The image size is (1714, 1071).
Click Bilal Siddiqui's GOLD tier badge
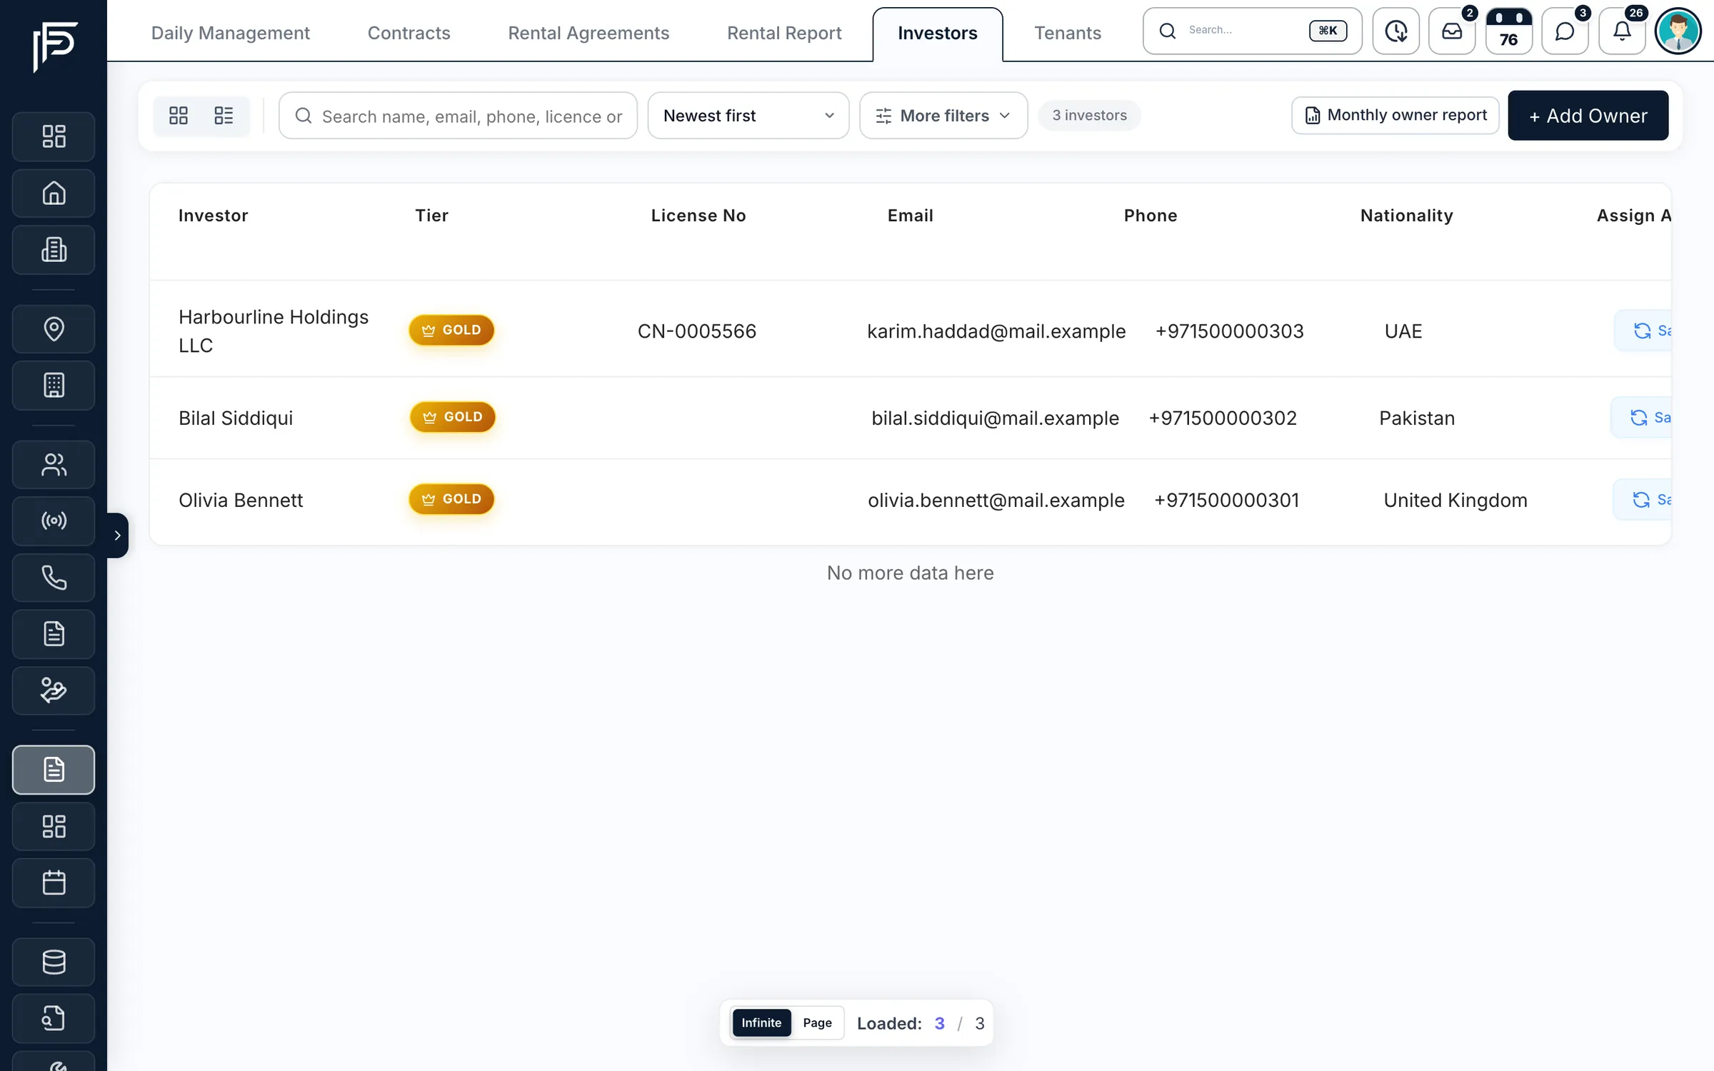tap(453, 417)
